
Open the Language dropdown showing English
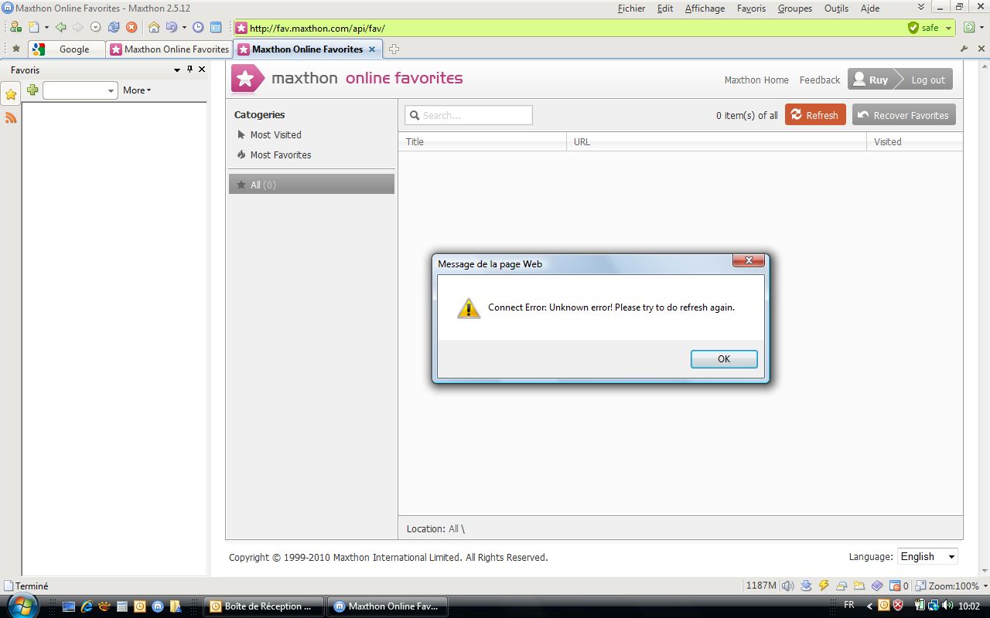pos(927,556)
